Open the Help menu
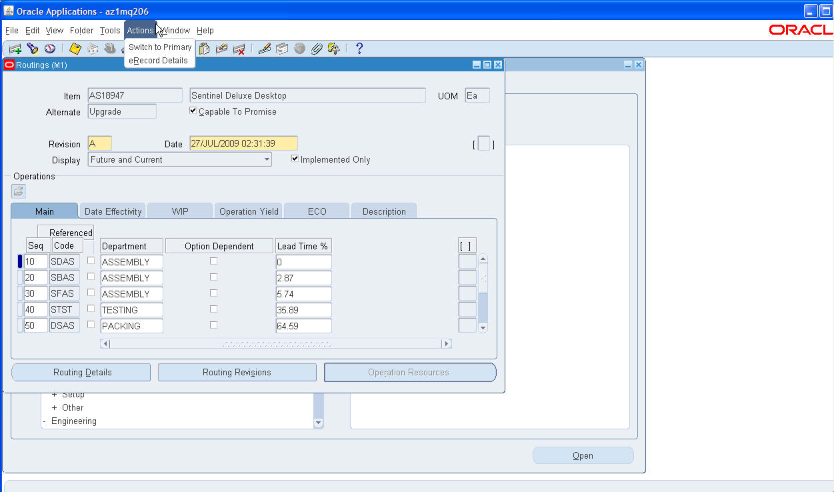 [x=205, y=31]
